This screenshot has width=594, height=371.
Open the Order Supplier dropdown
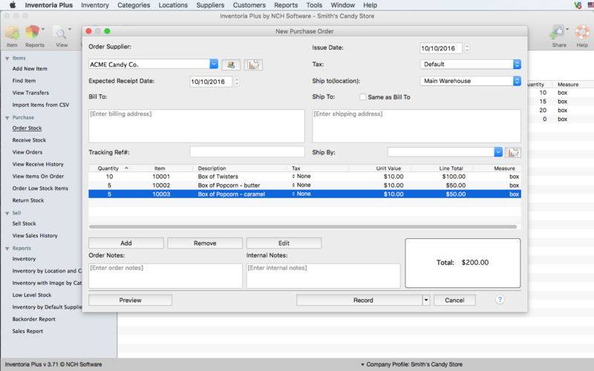(214, 64)
